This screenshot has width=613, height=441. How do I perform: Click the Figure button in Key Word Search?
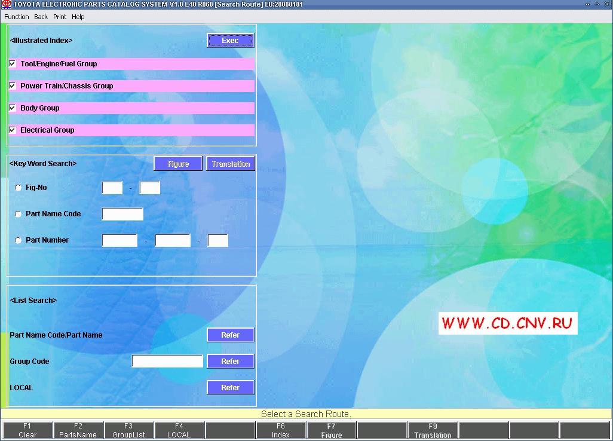pos(178,164)
